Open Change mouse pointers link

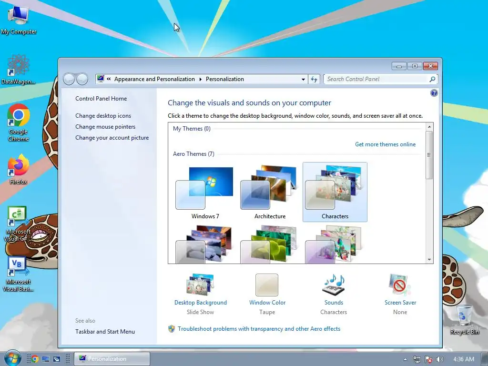105,127
